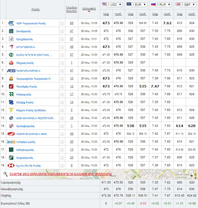Sort by USD Առք buy column header
Viewport: 198px width, 208px height.
[x=106, y=14]
